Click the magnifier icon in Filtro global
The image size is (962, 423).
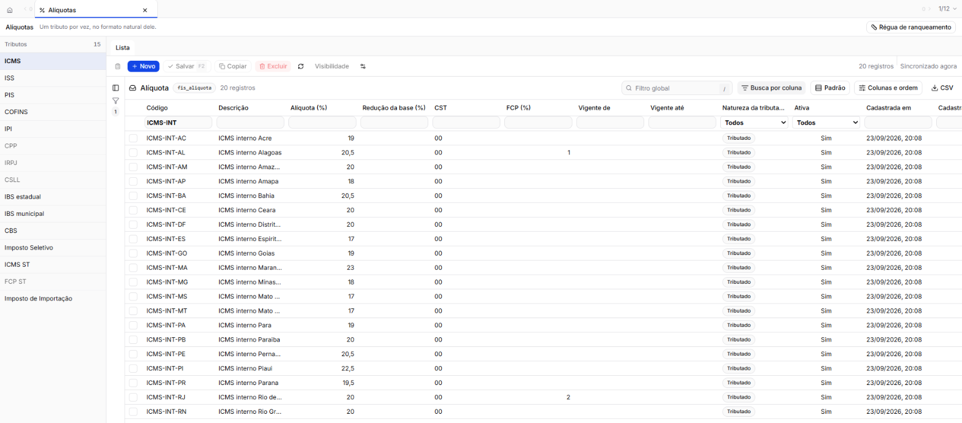[628, 88]
